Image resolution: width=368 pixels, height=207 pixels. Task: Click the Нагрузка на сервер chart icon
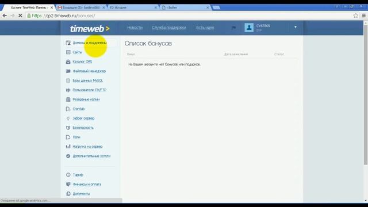(68, 147)
